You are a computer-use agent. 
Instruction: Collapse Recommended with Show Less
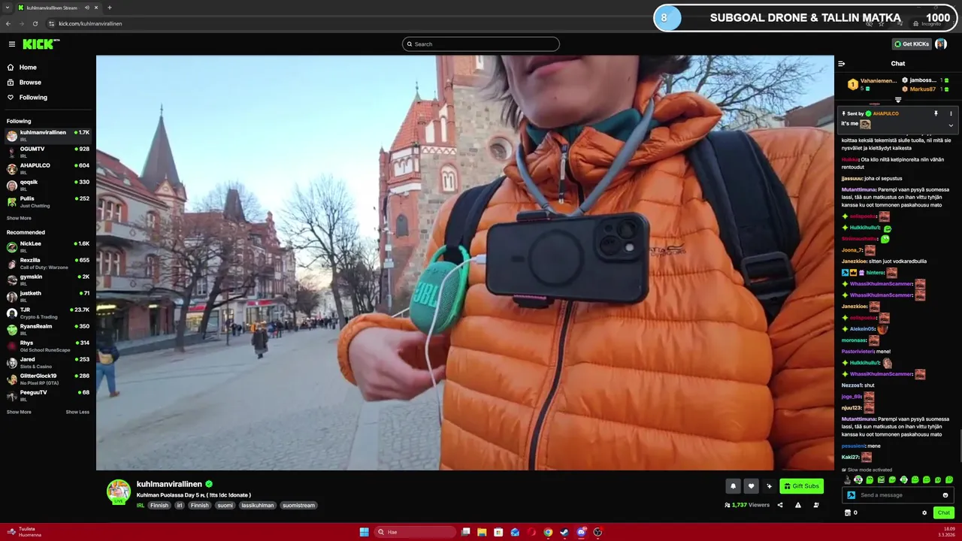tap(77, 412)
